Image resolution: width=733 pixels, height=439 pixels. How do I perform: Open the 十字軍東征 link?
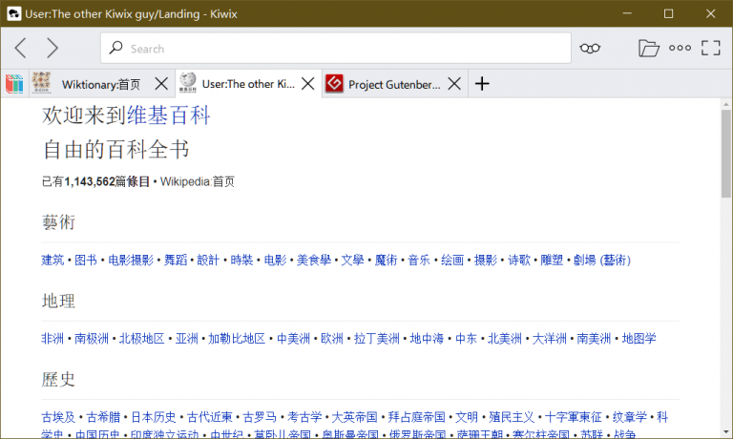573,417
